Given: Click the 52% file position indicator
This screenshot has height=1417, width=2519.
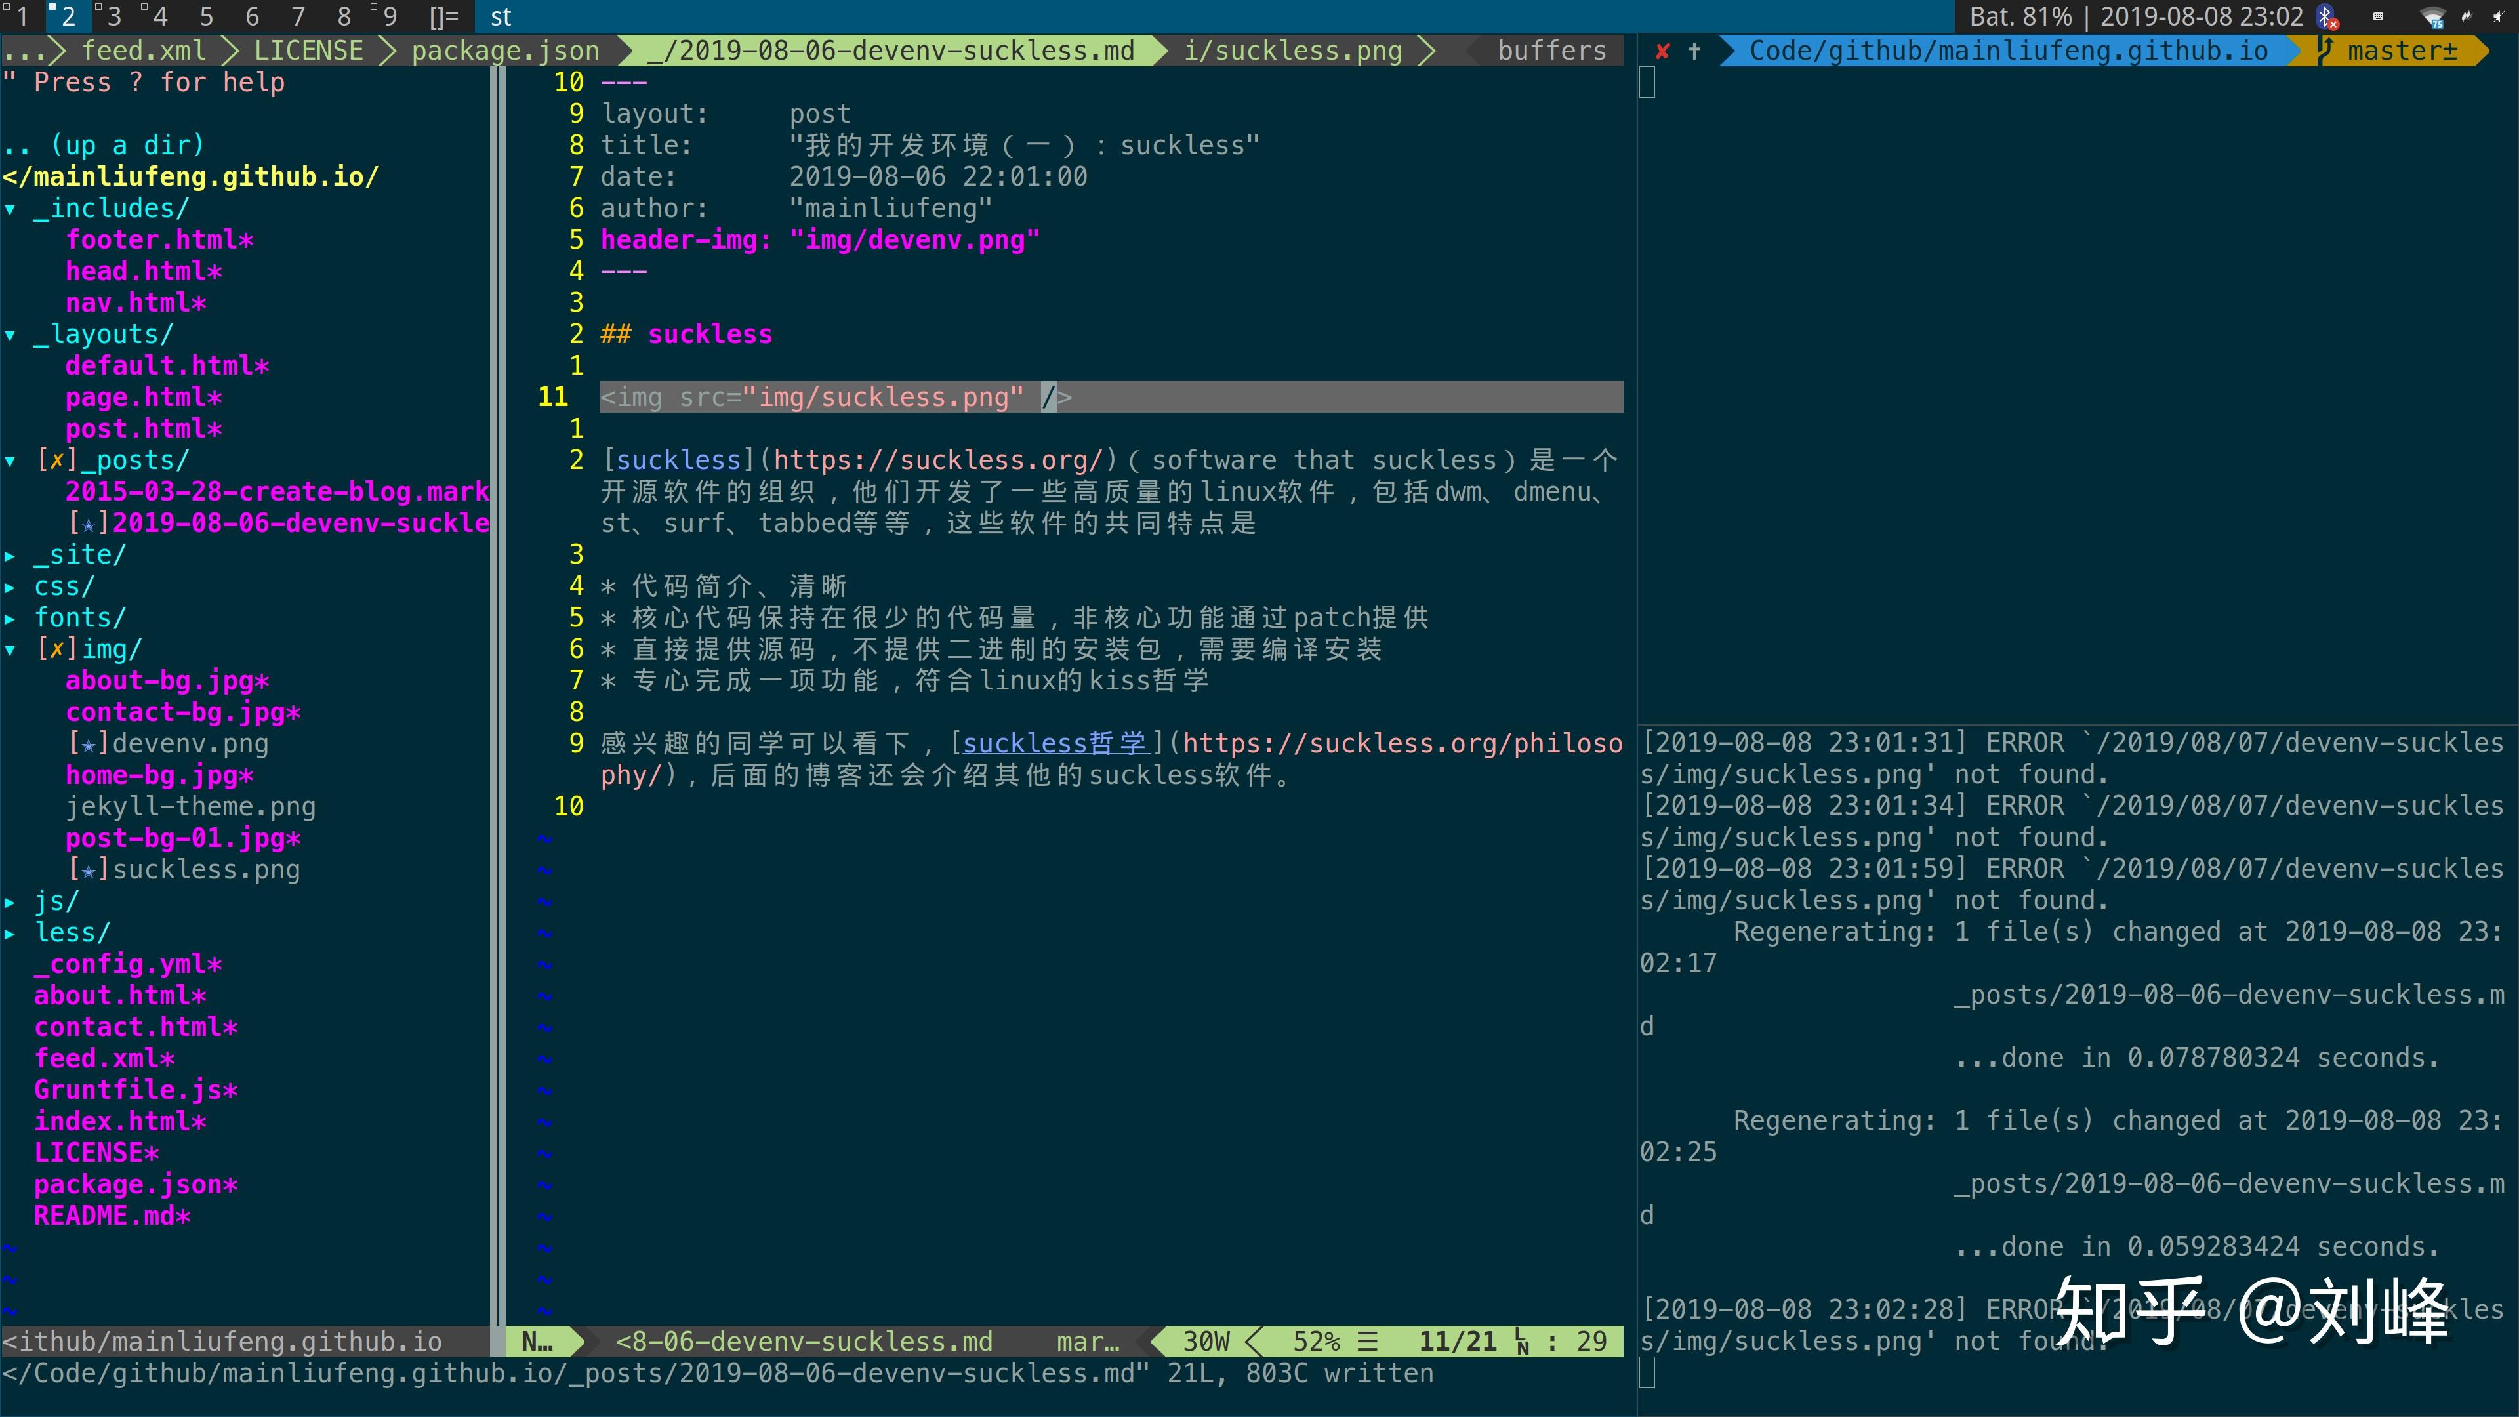Looking at the screenshot, I should (x=1316, y=1341).
